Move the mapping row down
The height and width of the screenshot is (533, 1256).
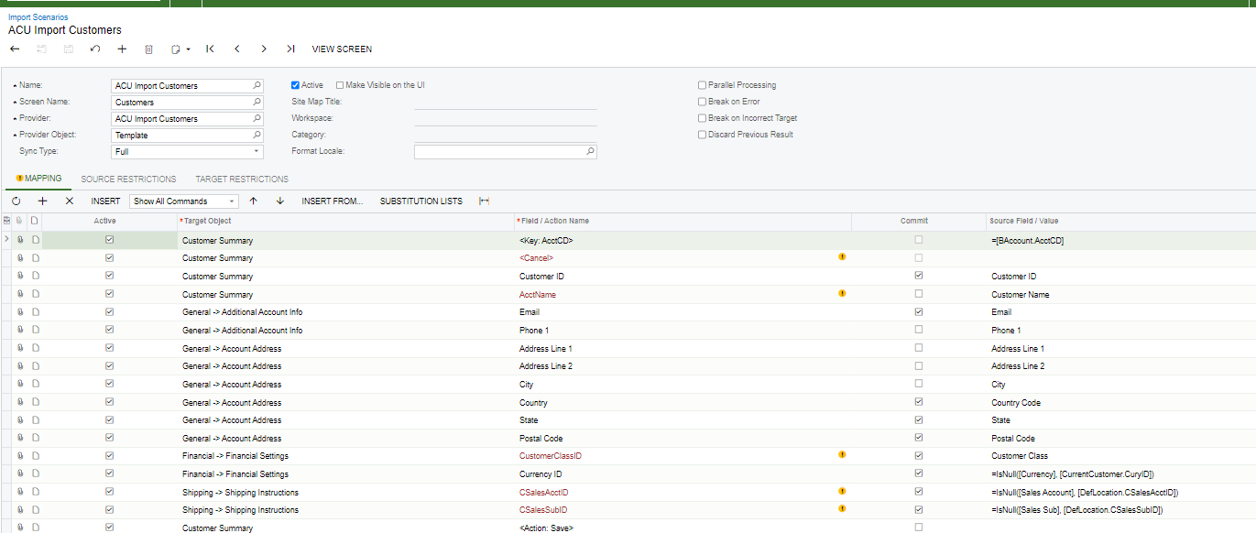[x=280, y=201]
